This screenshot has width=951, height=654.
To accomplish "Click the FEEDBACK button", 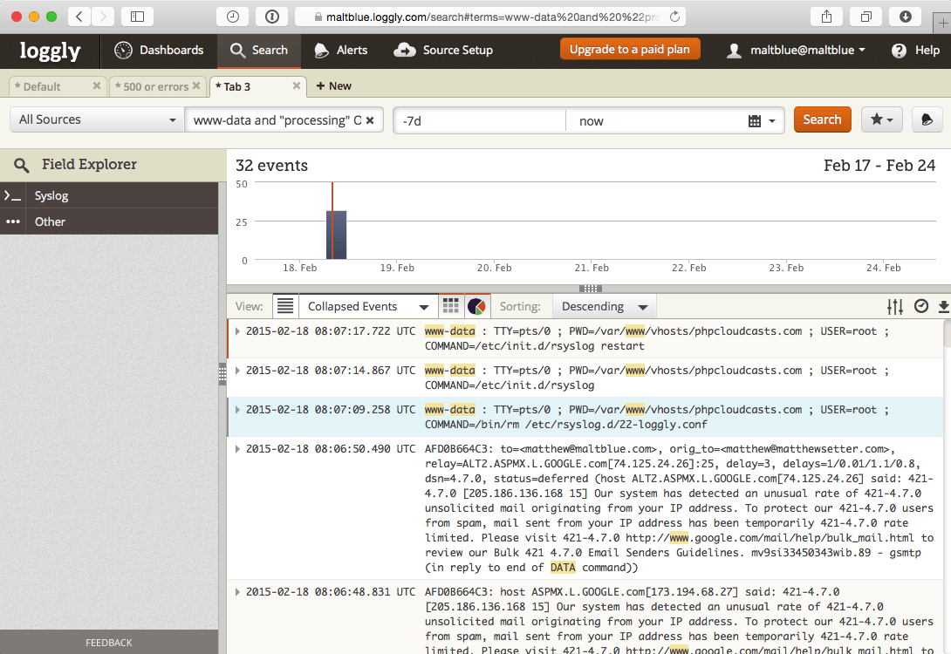I will [x=109, y=643].
